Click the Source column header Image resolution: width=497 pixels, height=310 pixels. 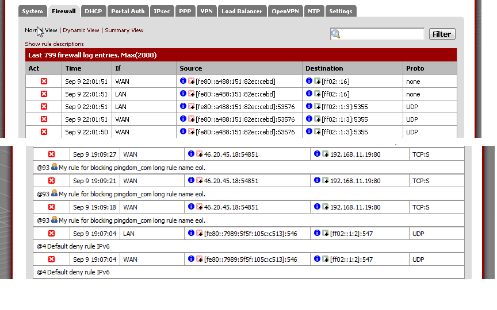pos(239,68)
